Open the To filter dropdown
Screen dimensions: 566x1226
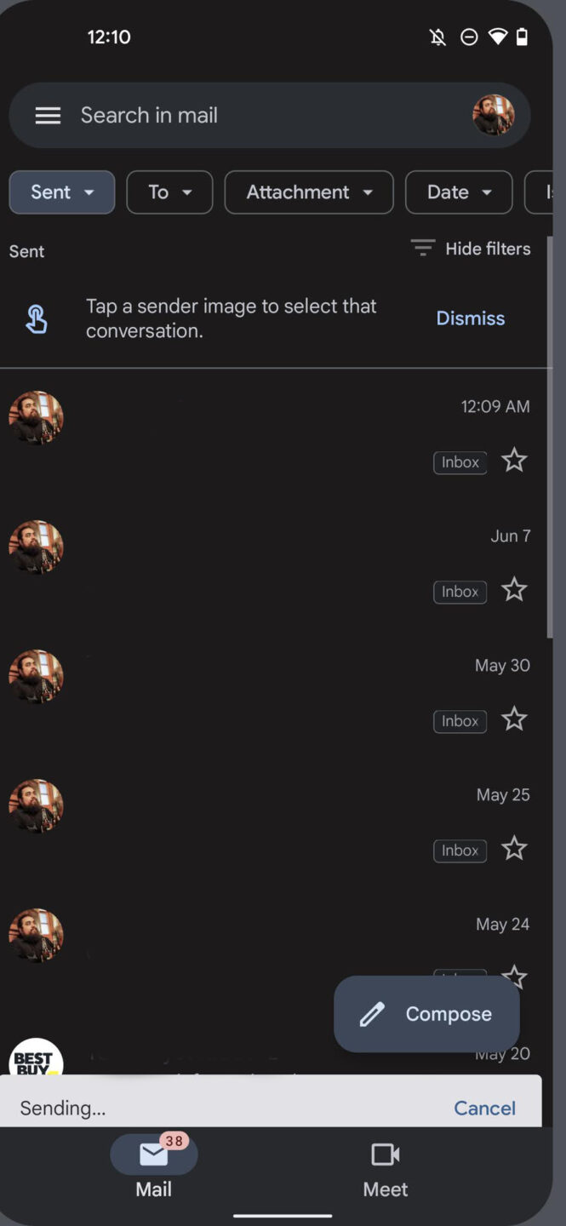(x=169, y=192)
